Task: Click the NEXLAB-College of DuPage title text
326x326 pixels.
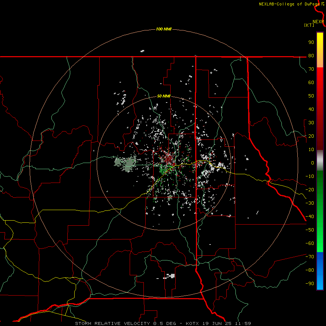Action: pos(289,4)
